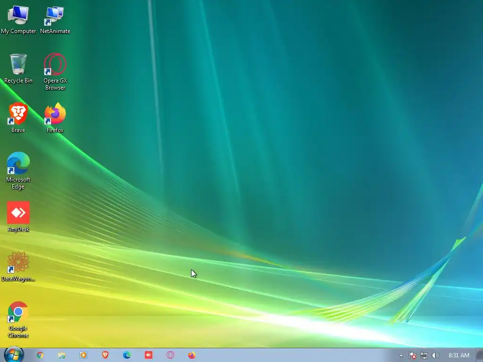Open Windows Explorer from the taskbar
Viewport: 483px width, 362px height.
click(x=62, y=355)
